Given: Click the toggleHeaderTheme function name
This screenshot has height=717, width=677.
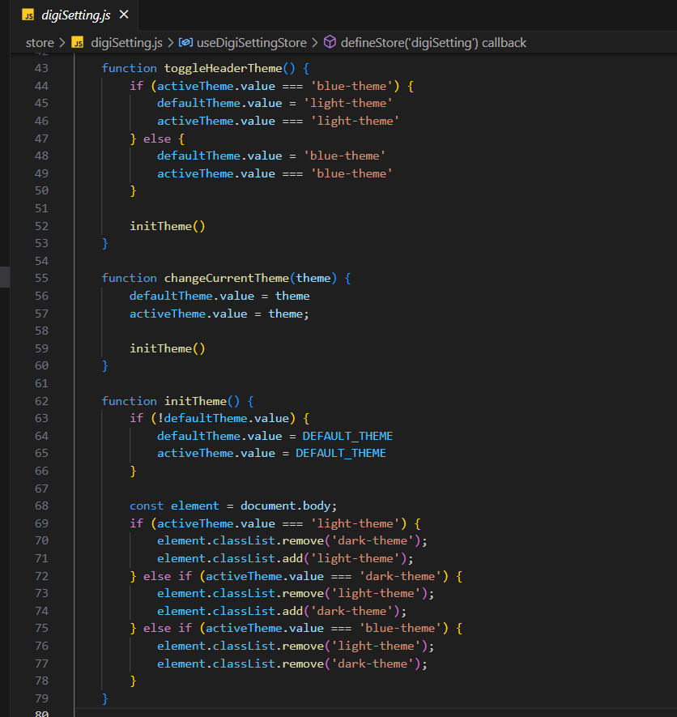Looking at the screenshot, I should (x=221, y=68).
